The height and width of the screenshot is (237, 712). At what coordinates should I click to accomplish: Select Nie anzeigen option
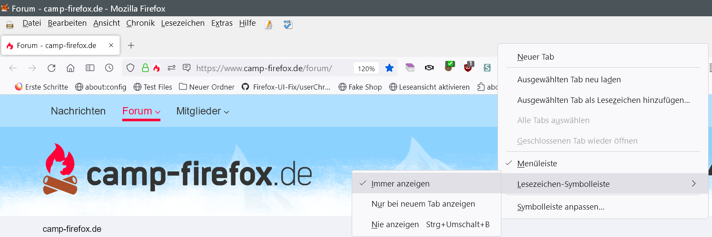tap(426, 225)
